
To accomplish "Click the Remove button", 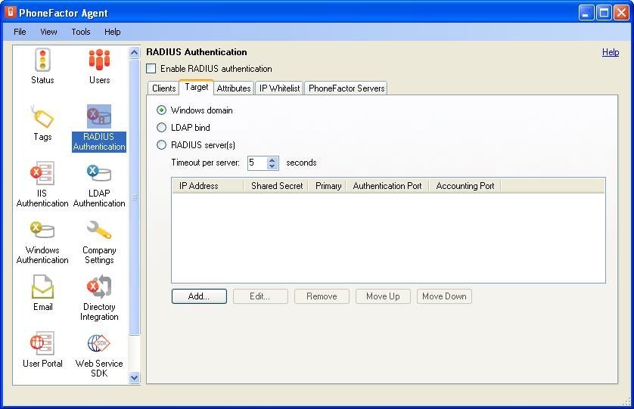I will point(322,296).
